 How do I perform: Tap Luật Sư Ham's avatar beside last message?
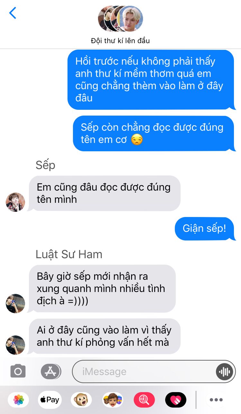point(15,345)
